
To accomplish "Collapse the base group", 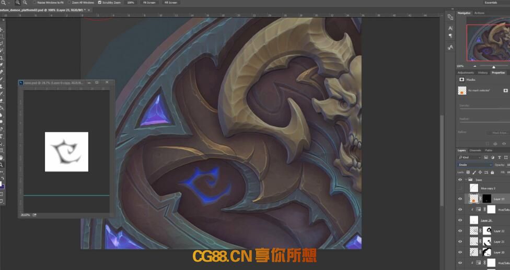I will pyautogui.click(x=466, y=180).
